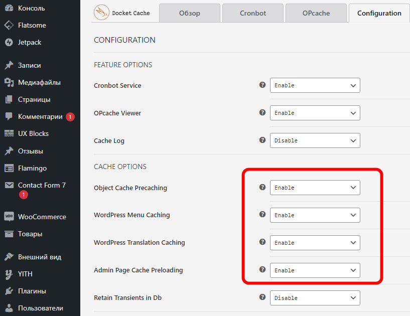This screenshot has height=316, width=410.
Task: Open Object Cache Precaching dropdown
Action: 315,188
